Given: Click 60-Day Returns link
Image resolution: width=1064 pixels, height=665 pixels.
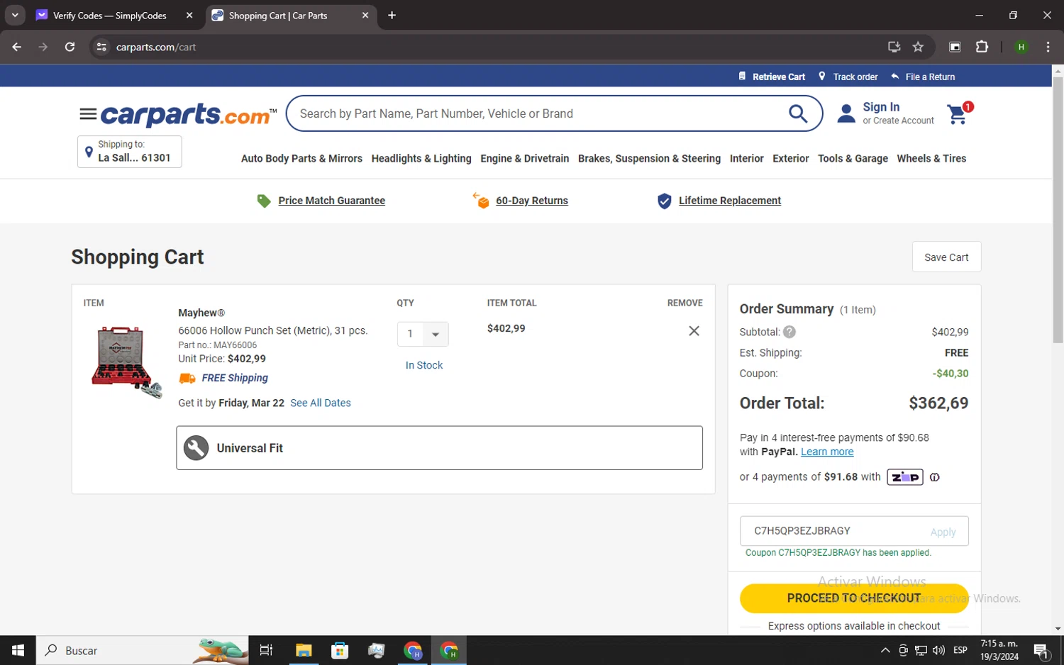Looking at the screenshot, I should [x=532, y=201].
